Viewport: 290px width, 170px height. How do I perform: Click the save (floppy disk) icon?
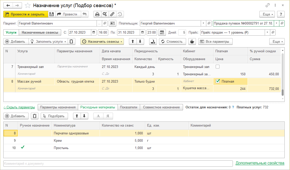(52, 14)
